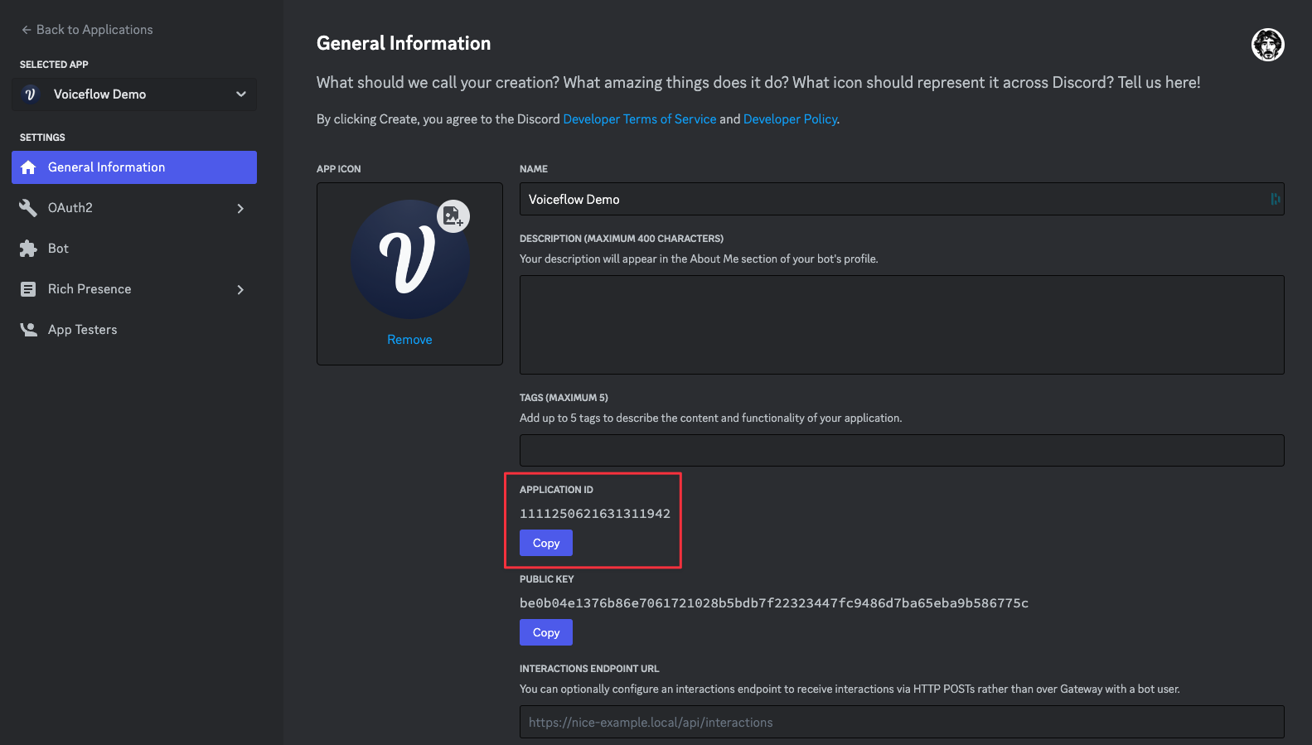Screen dimensions: 1312x745
Task: Expand the OAuth2 submenu chevron
Action: [x=240, y=208]
